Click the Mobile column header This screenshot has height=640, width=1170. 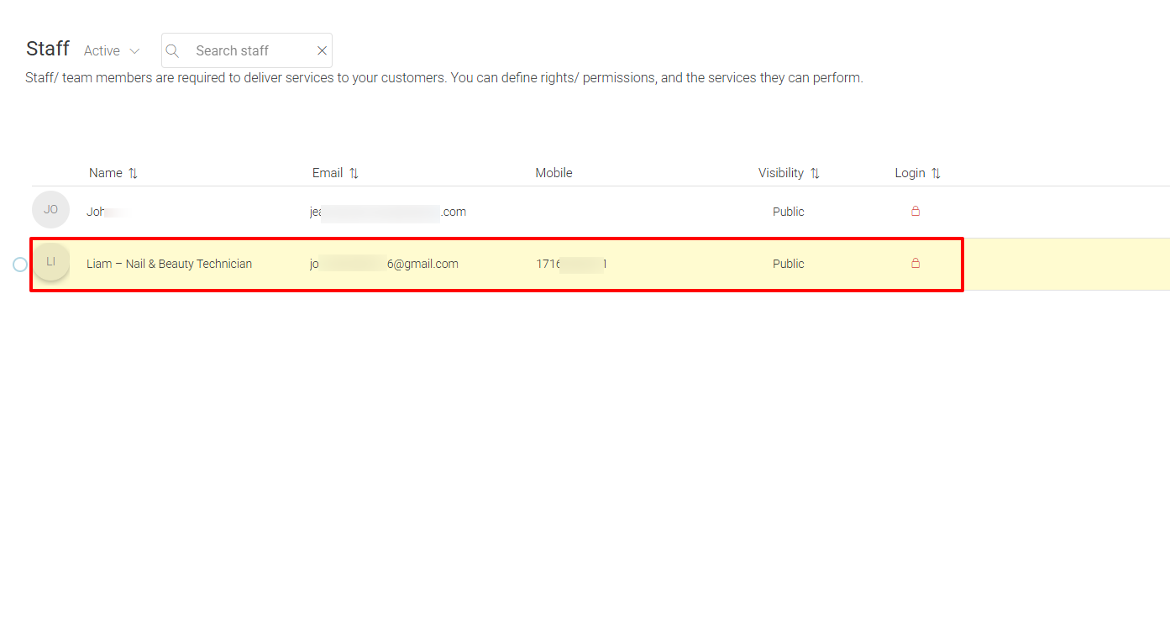tap(554, 173)
